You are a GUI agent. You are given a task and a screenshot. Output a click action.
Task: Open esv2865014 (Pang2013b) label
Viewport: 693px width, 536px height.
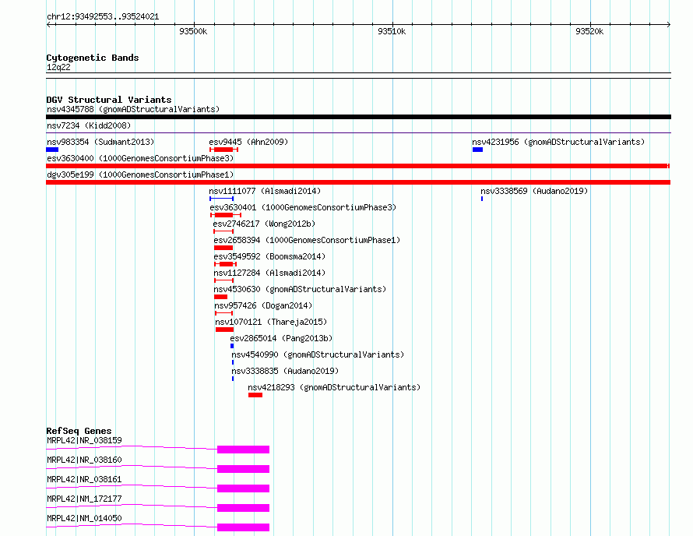tap(281, 338)
